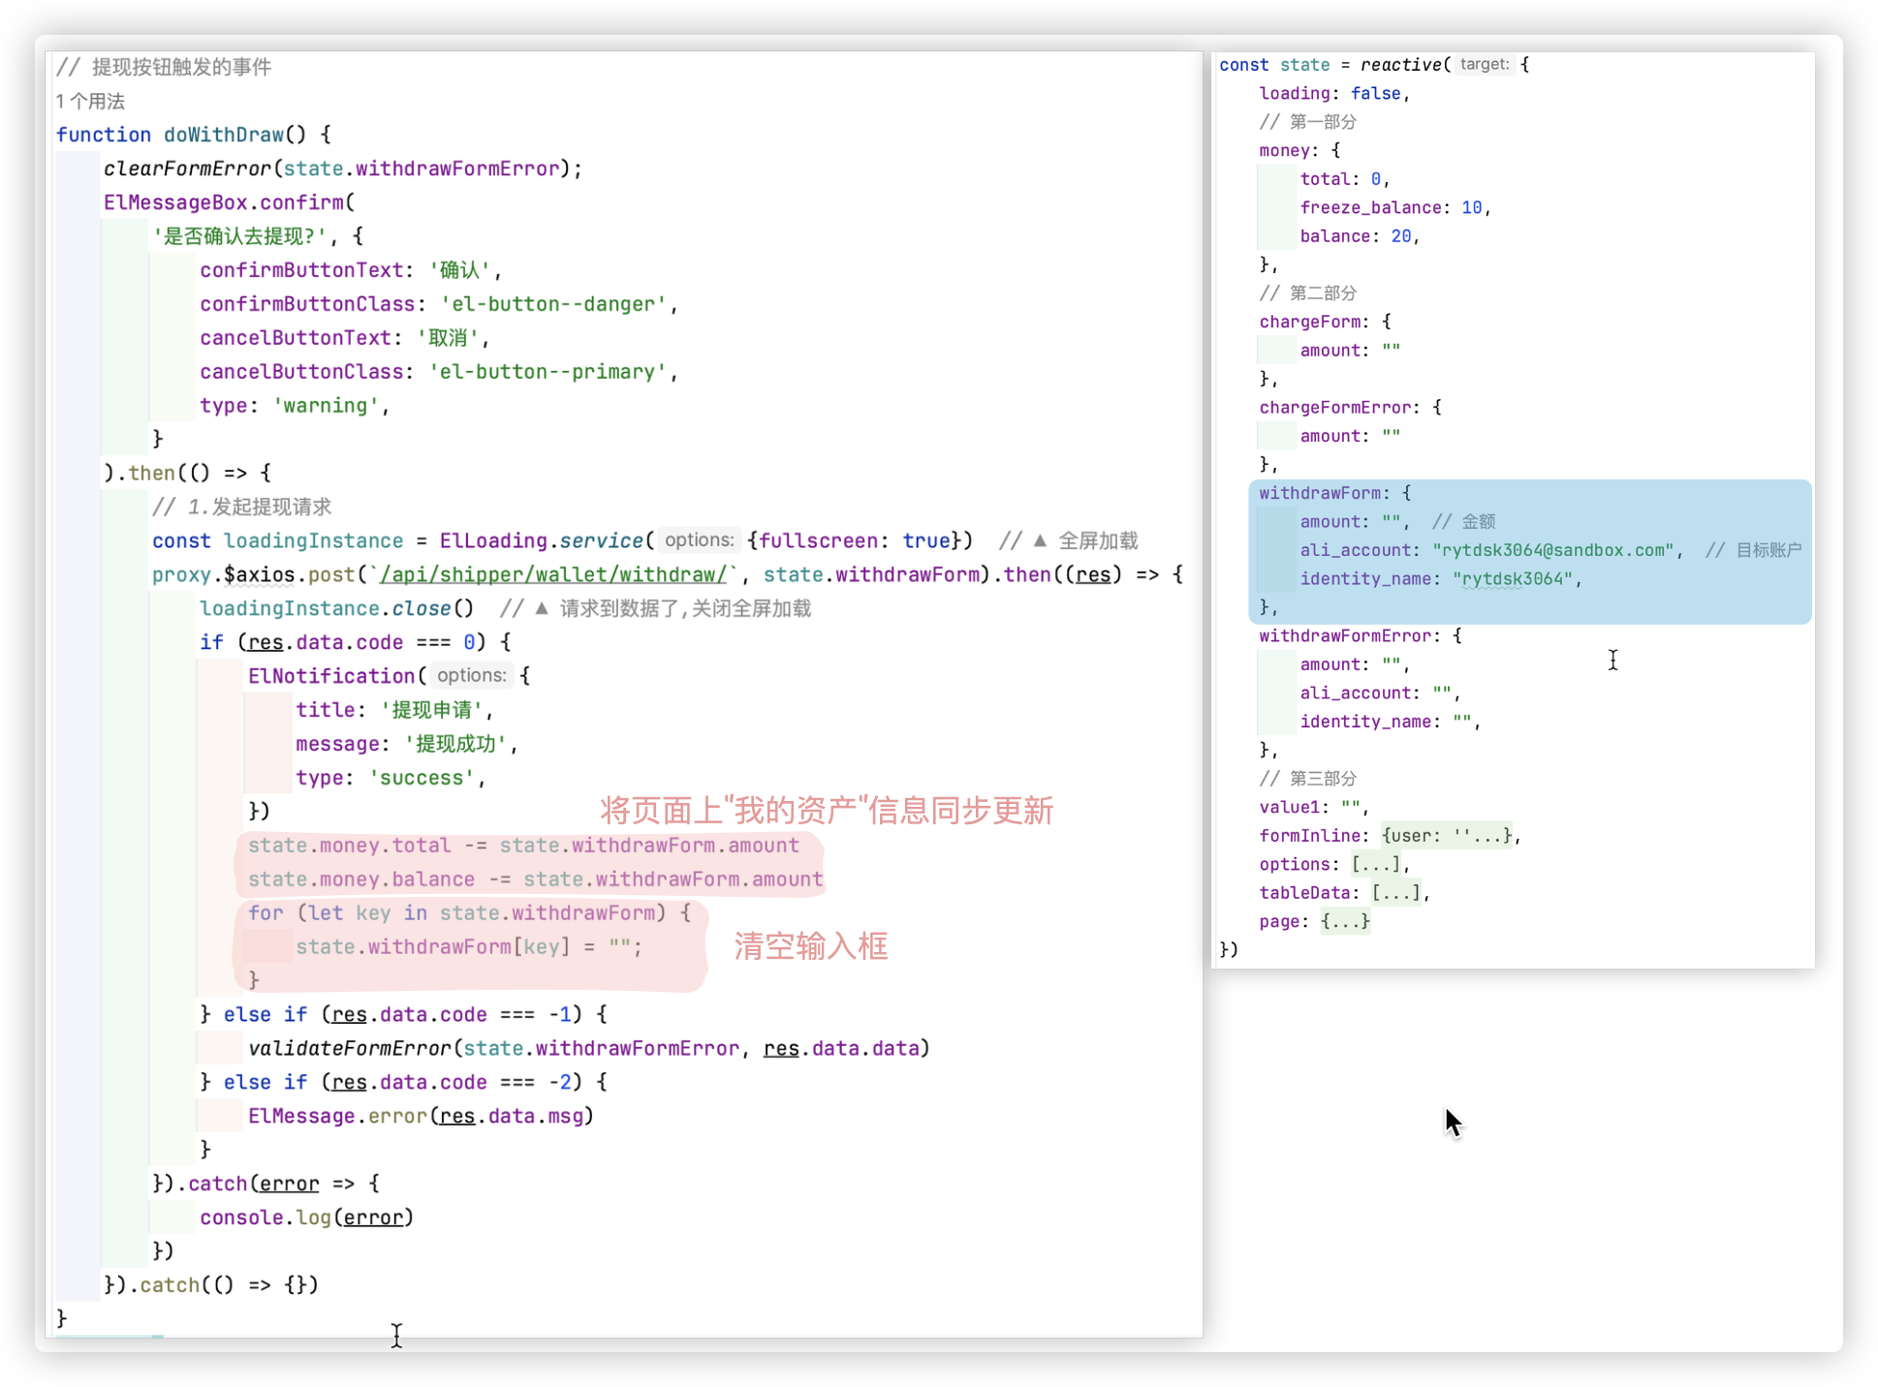This screenshot has height=1387, width=1878.
Task: Expand the folded formInline object
Action: coord(1448,836)
